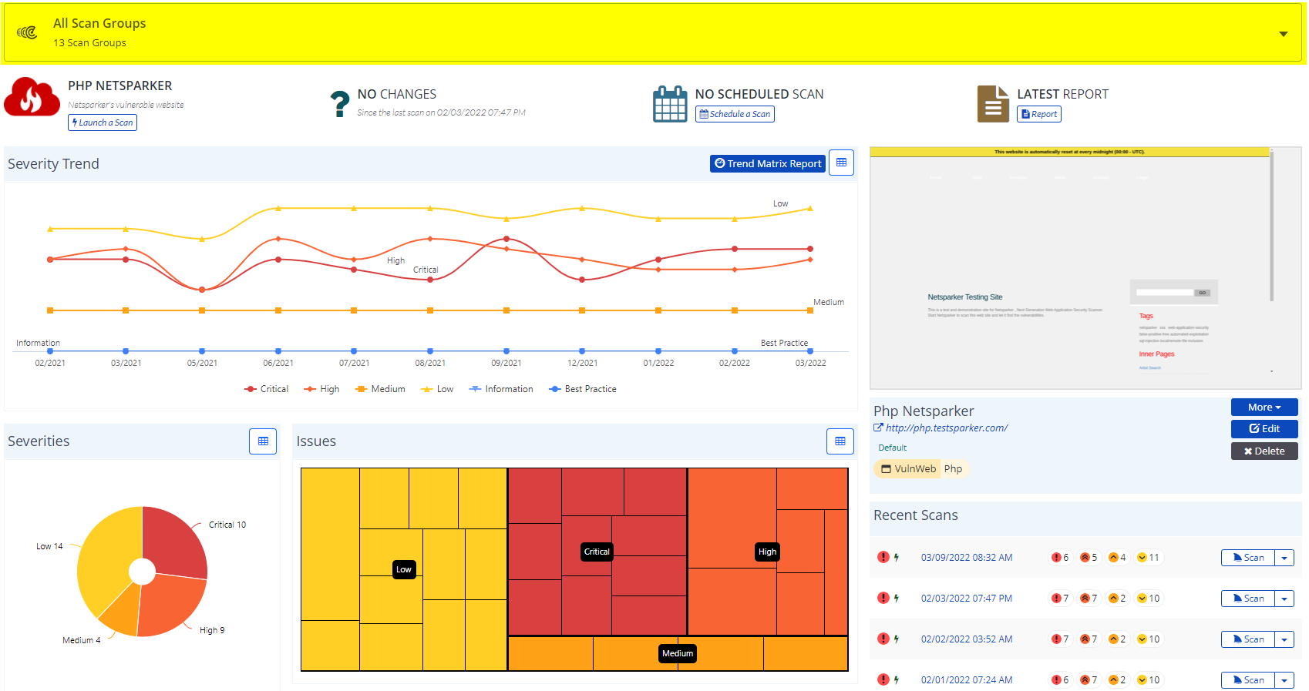Click the calendar schedule icon
Image resolution: width=1309 pixels, height=691 pixels.
[x=670, y=104]
